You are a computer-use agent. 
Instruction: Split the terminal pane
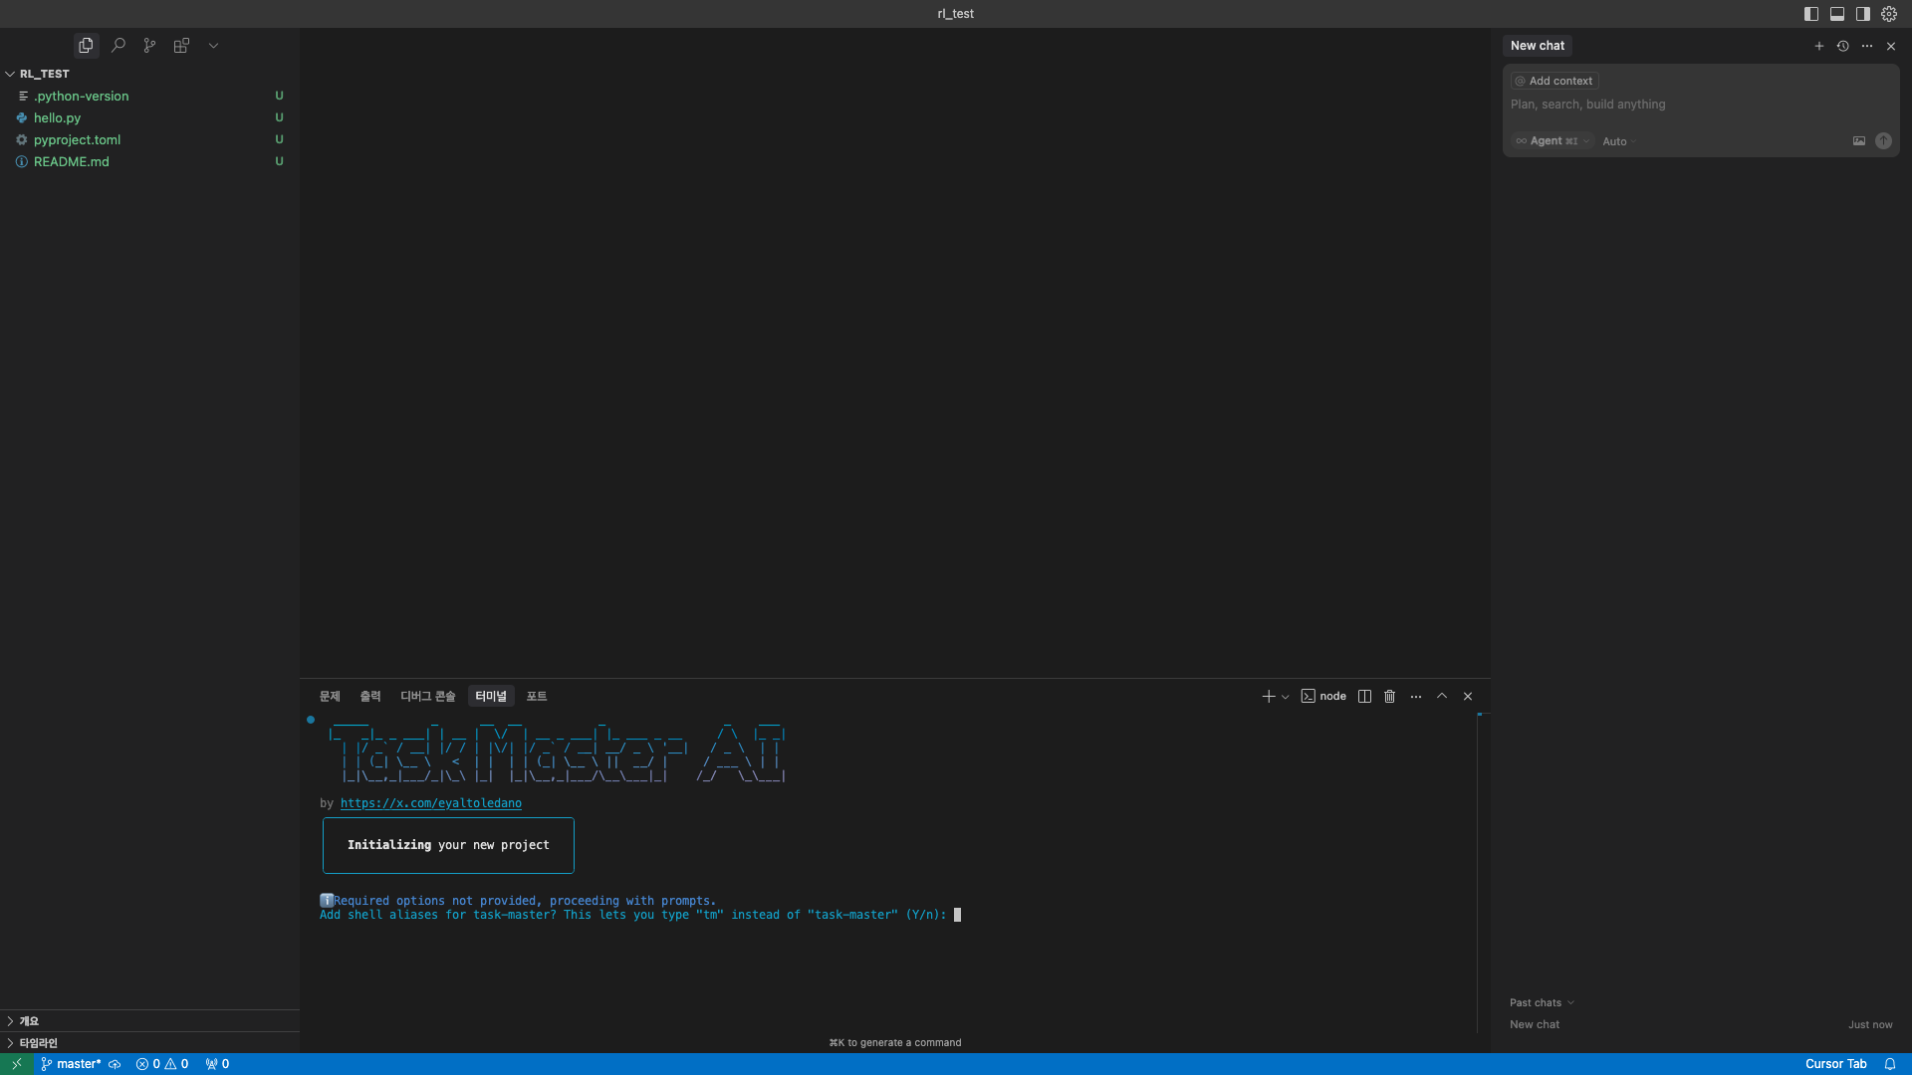click(1365, 697)
